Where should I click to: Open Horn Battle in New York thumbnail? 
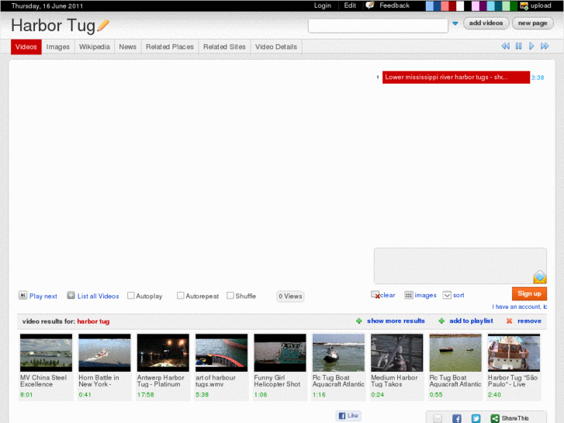[x=105, y=352]
